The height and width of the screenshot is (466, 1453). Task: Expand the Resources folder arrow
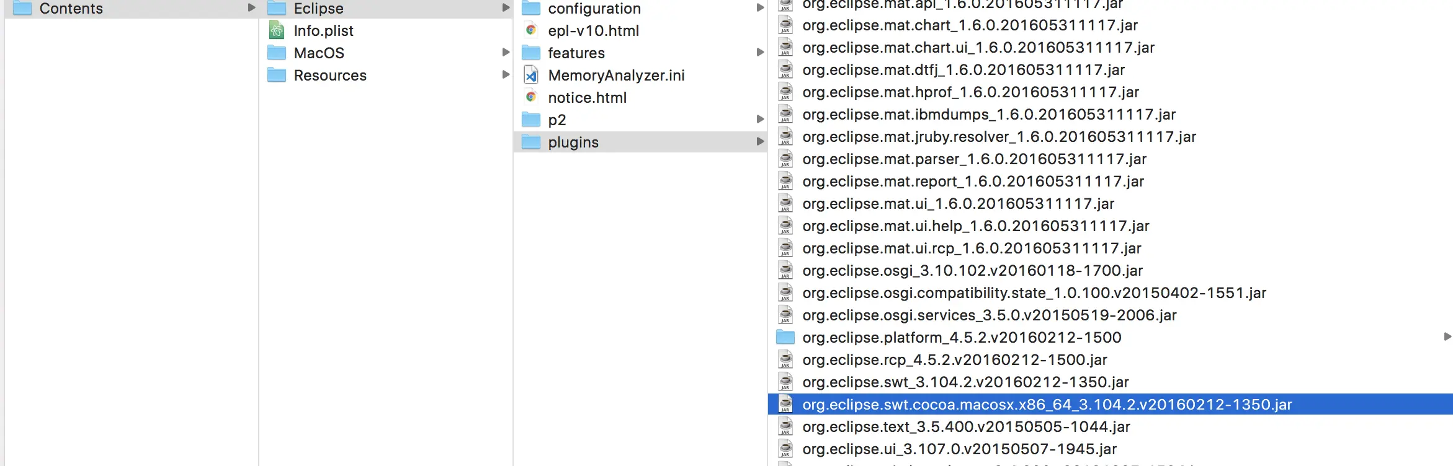click(x=506, y=74)
